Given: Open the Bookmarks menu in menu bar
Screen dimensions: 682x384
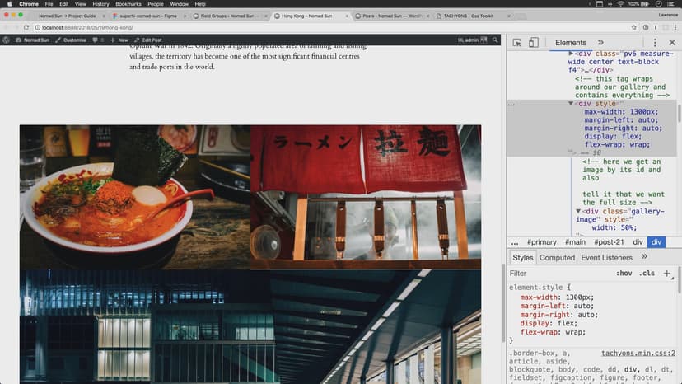Looking at the screenshot, I should [x=128, y=4].
